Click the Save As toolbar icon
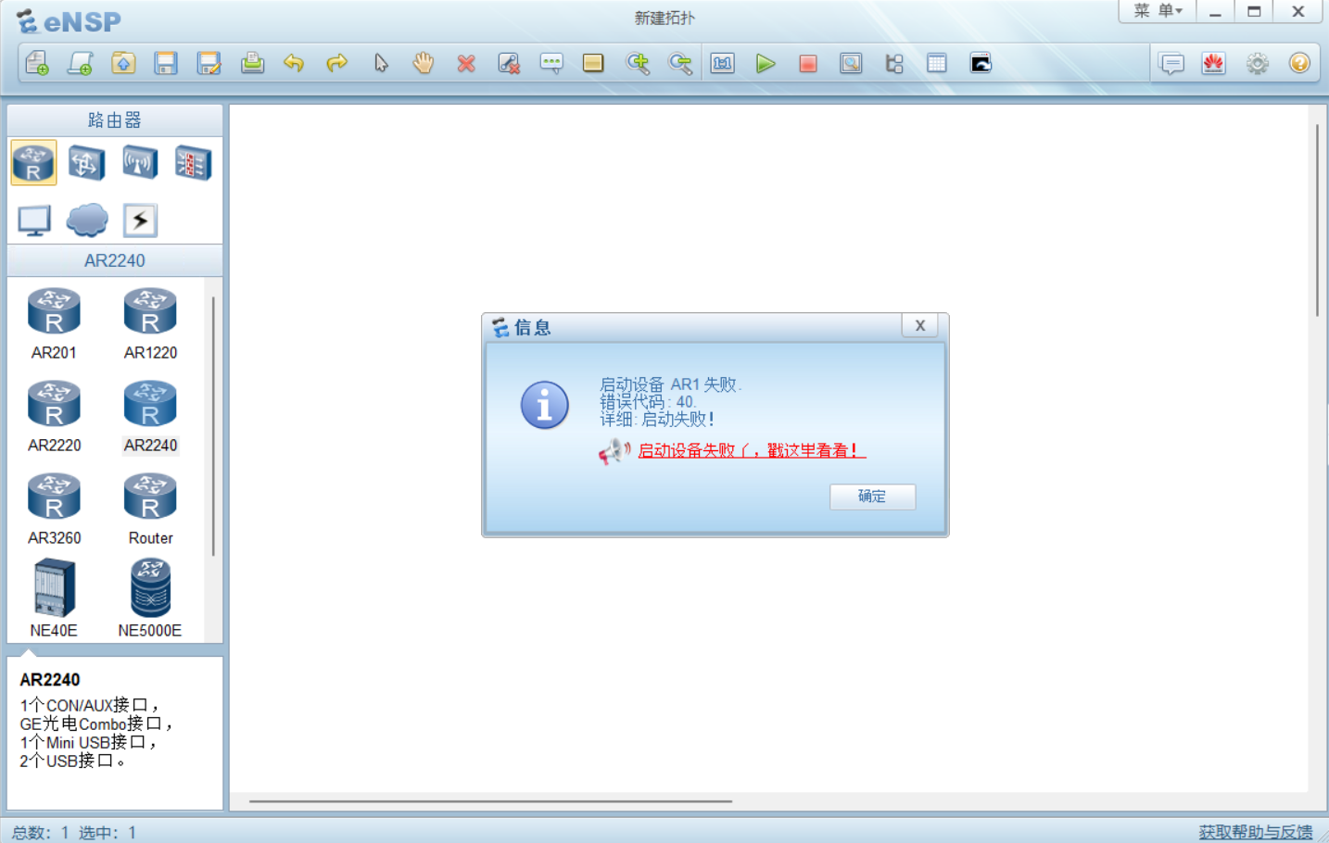This screenshot has width=1329, height=843. pyautogui.click(x=209, y=63)
